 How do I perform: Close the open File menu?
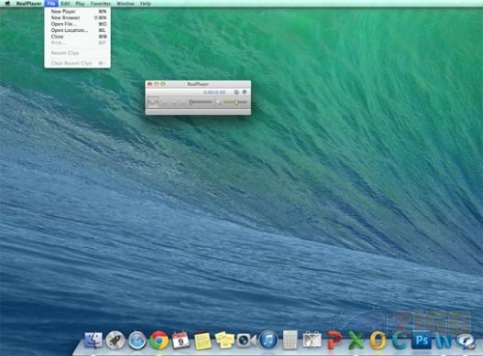point(51,4)
